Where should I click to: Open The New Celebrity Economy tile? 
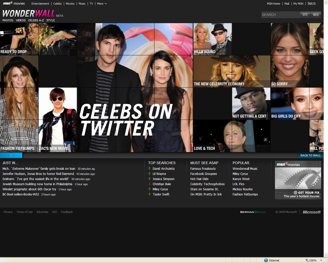coord(232,71)
